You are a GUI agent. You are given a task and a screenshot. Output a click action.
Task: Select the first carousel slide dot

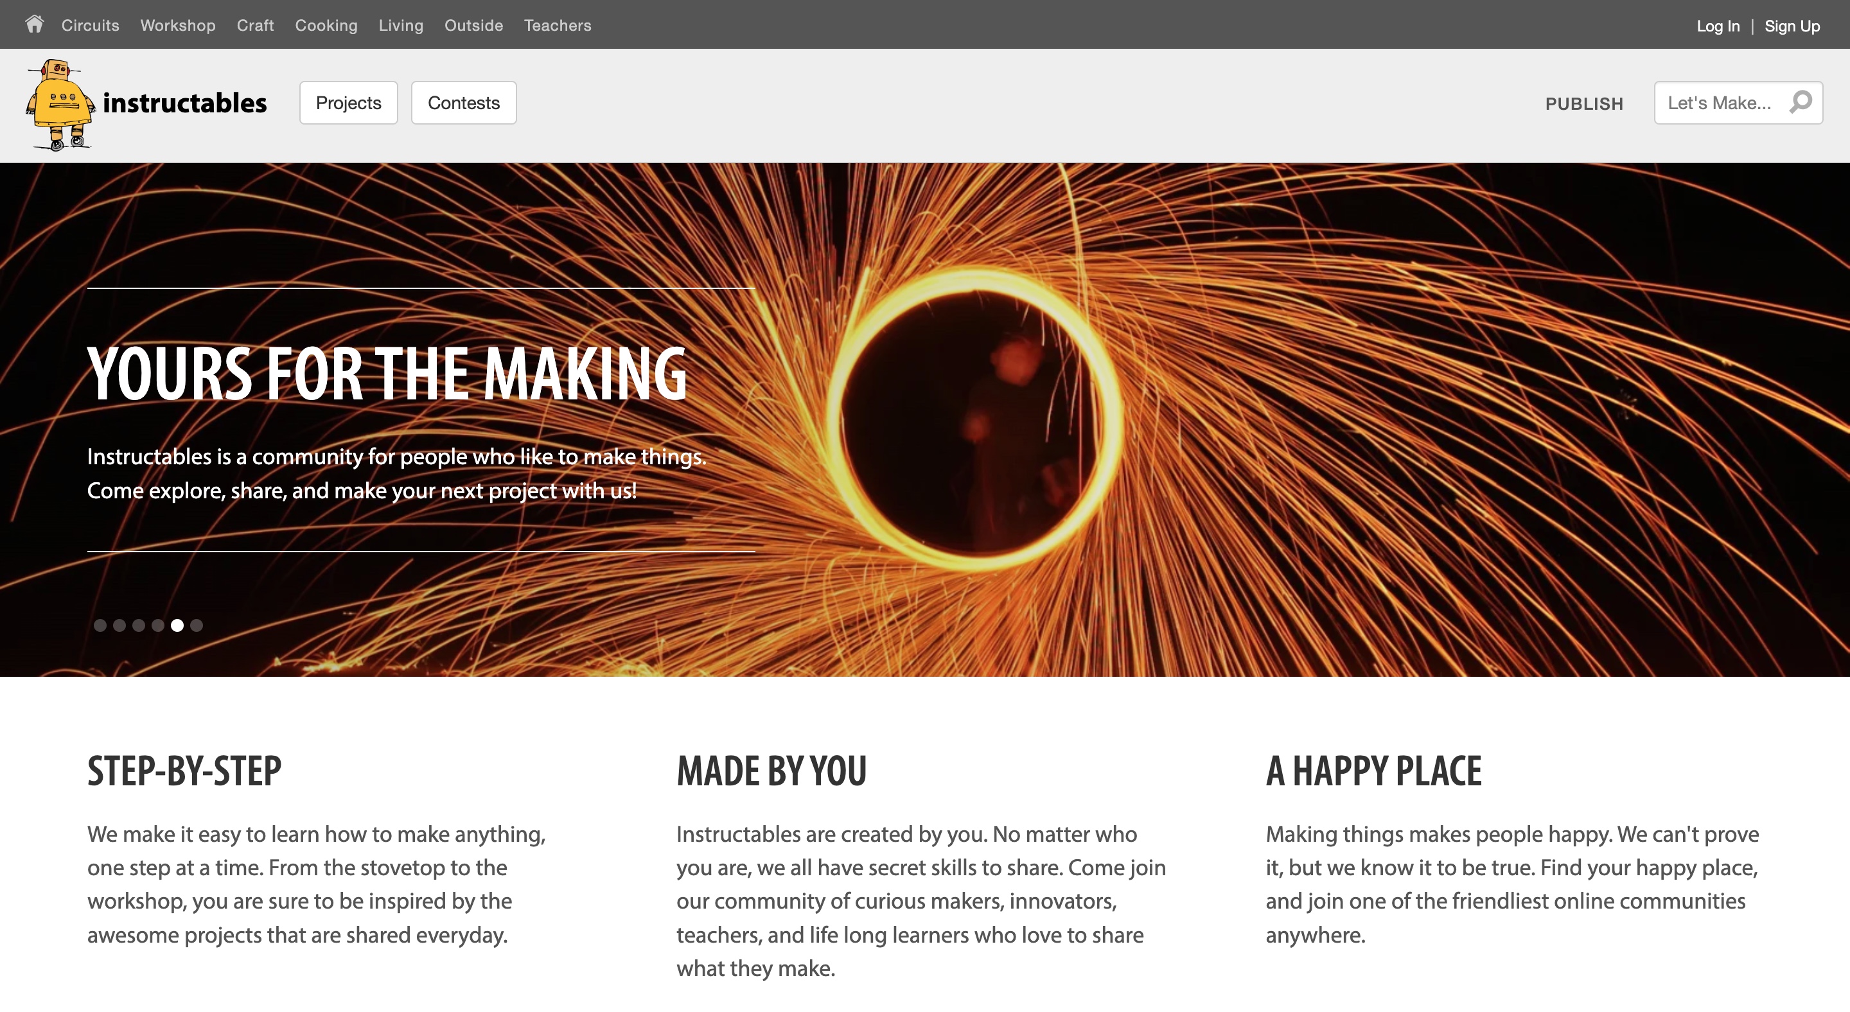pos(101,625)
